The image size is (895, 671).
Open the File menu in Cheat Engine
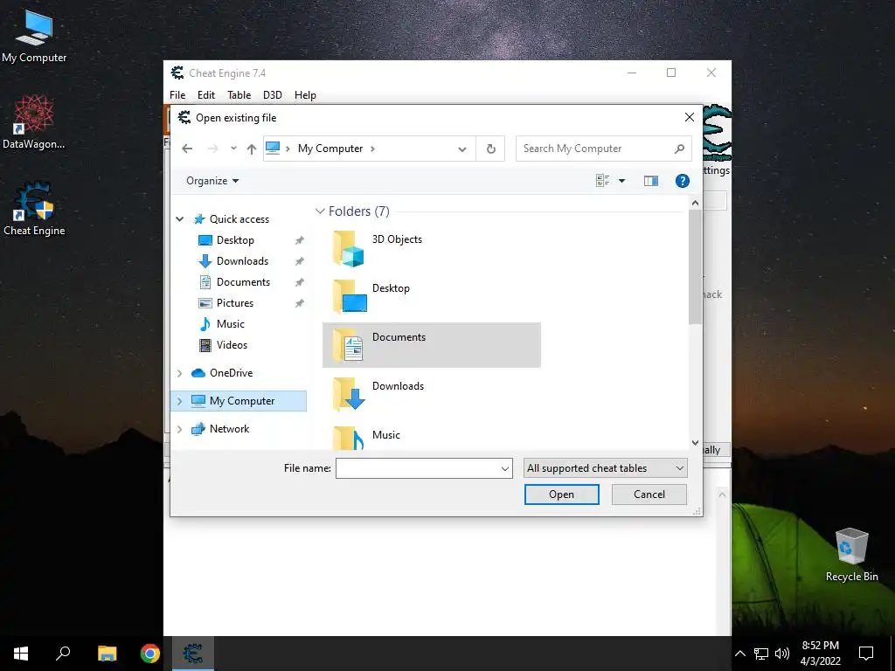coord(177,95)
